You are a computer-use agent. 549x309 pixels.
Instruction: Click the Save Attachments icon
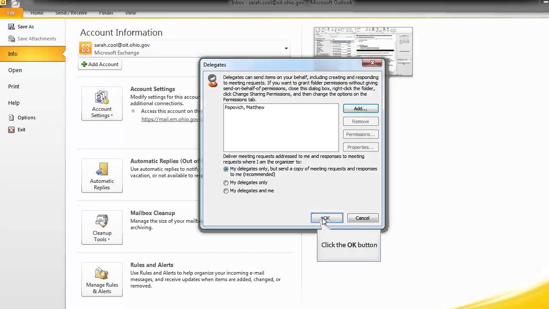tap(11, 39)
